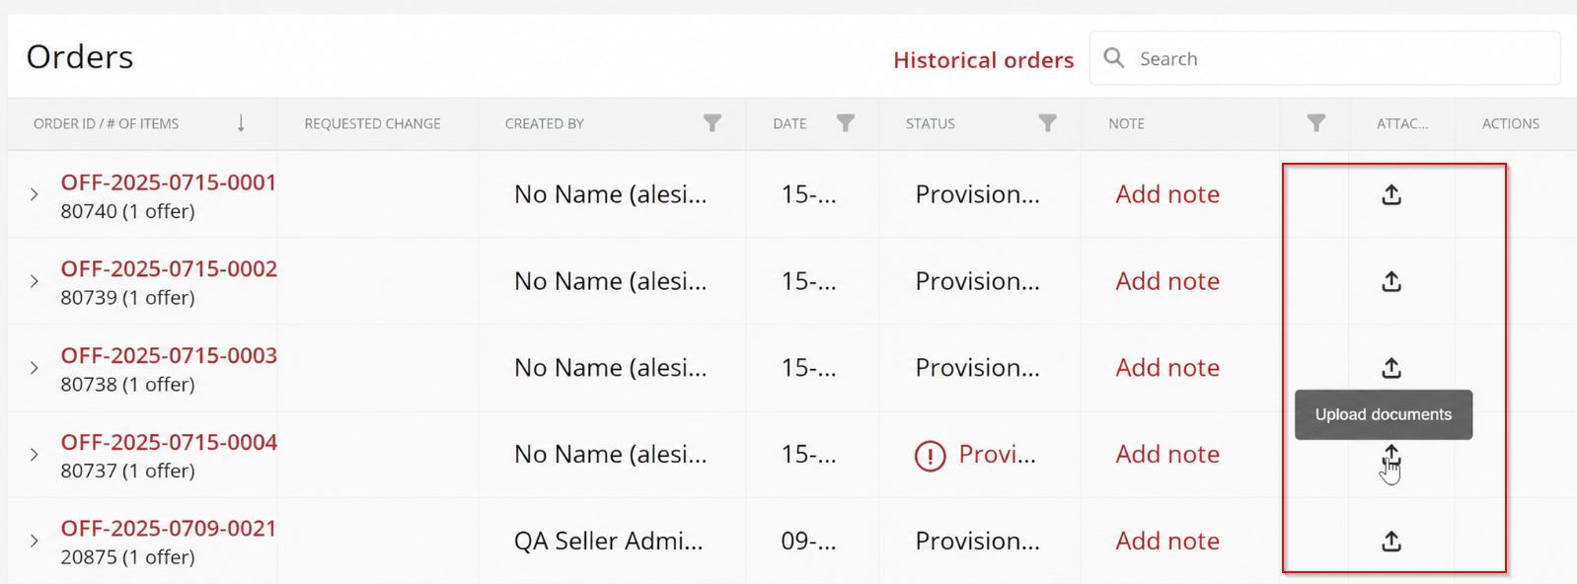Click the warning icon on order 0004 status

930,456
